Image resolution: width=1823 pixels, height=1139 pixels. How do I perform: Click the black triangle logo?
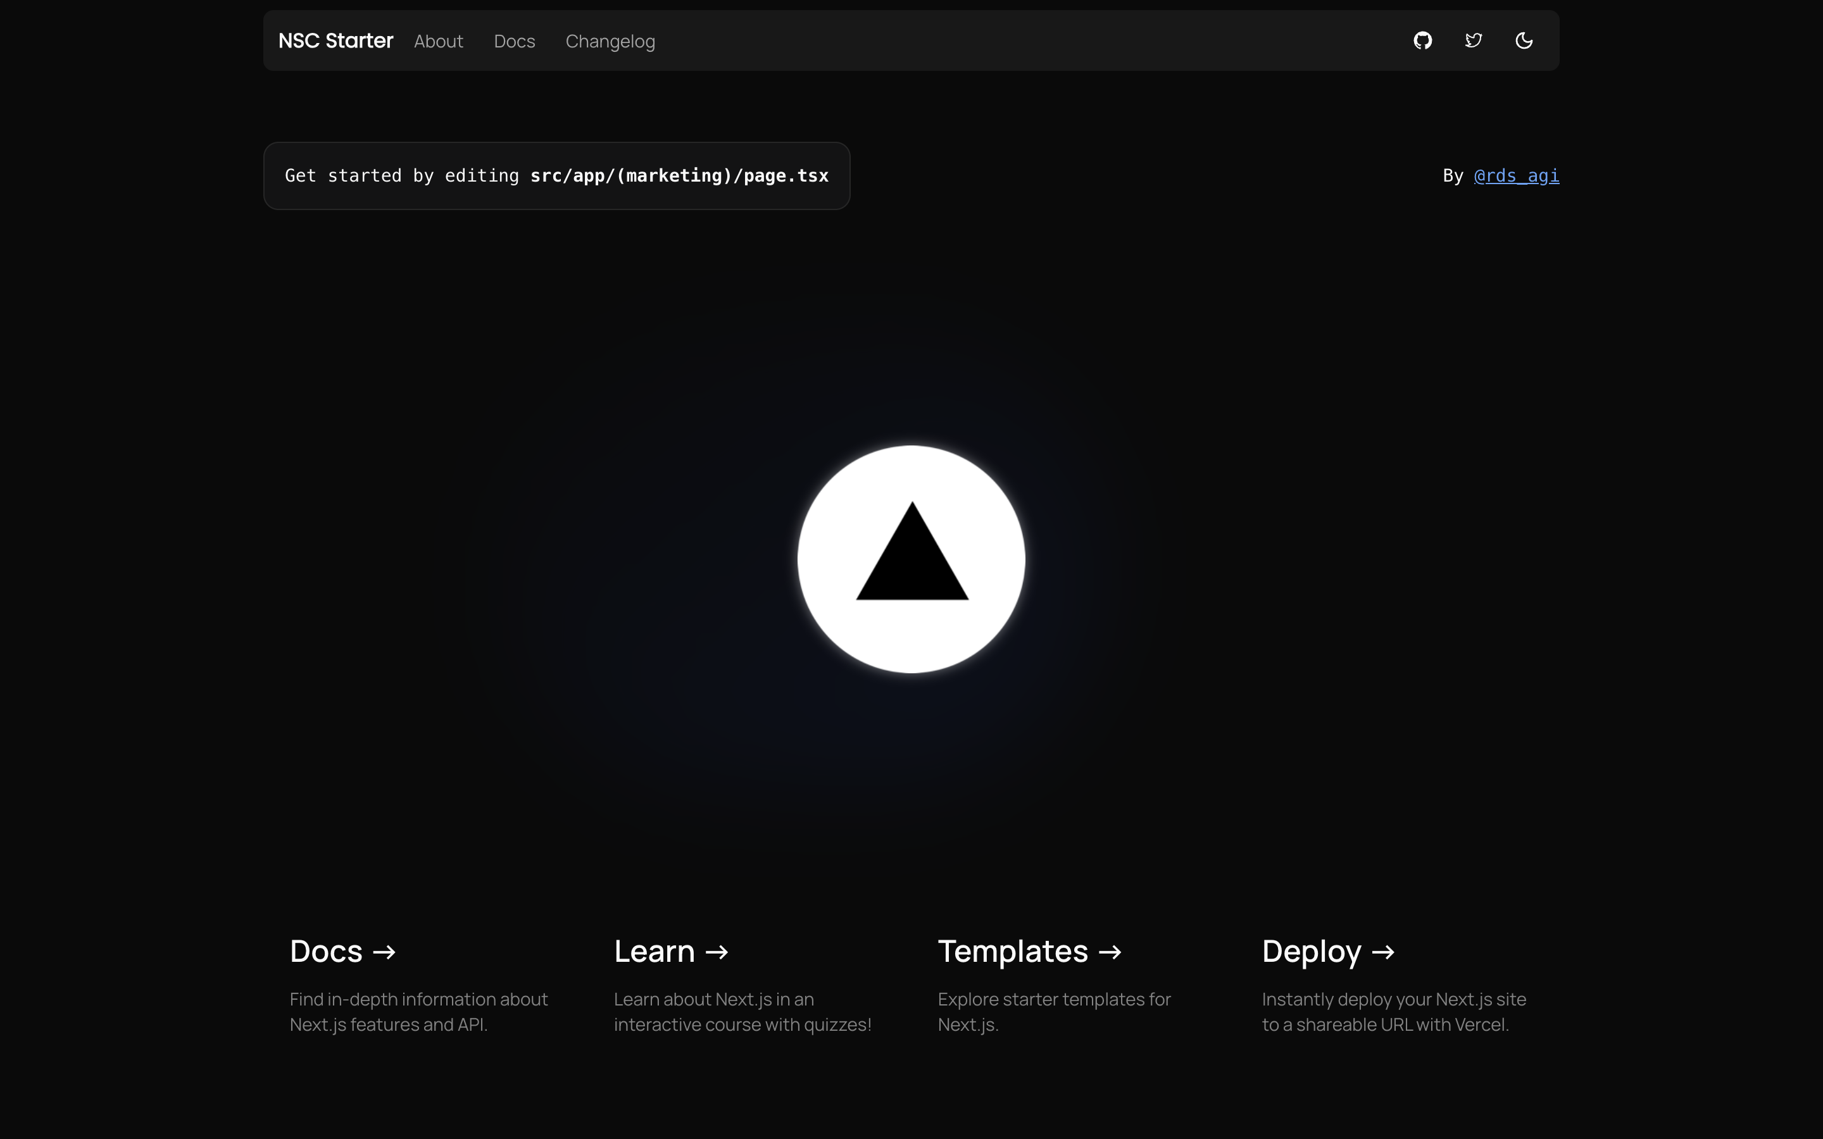(x=911, y=565)
